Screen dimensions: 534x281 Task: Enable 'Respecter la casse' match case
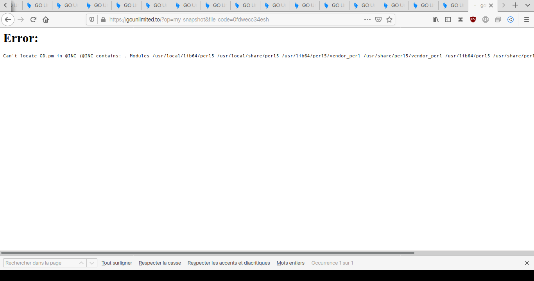[x=160, y=263]
